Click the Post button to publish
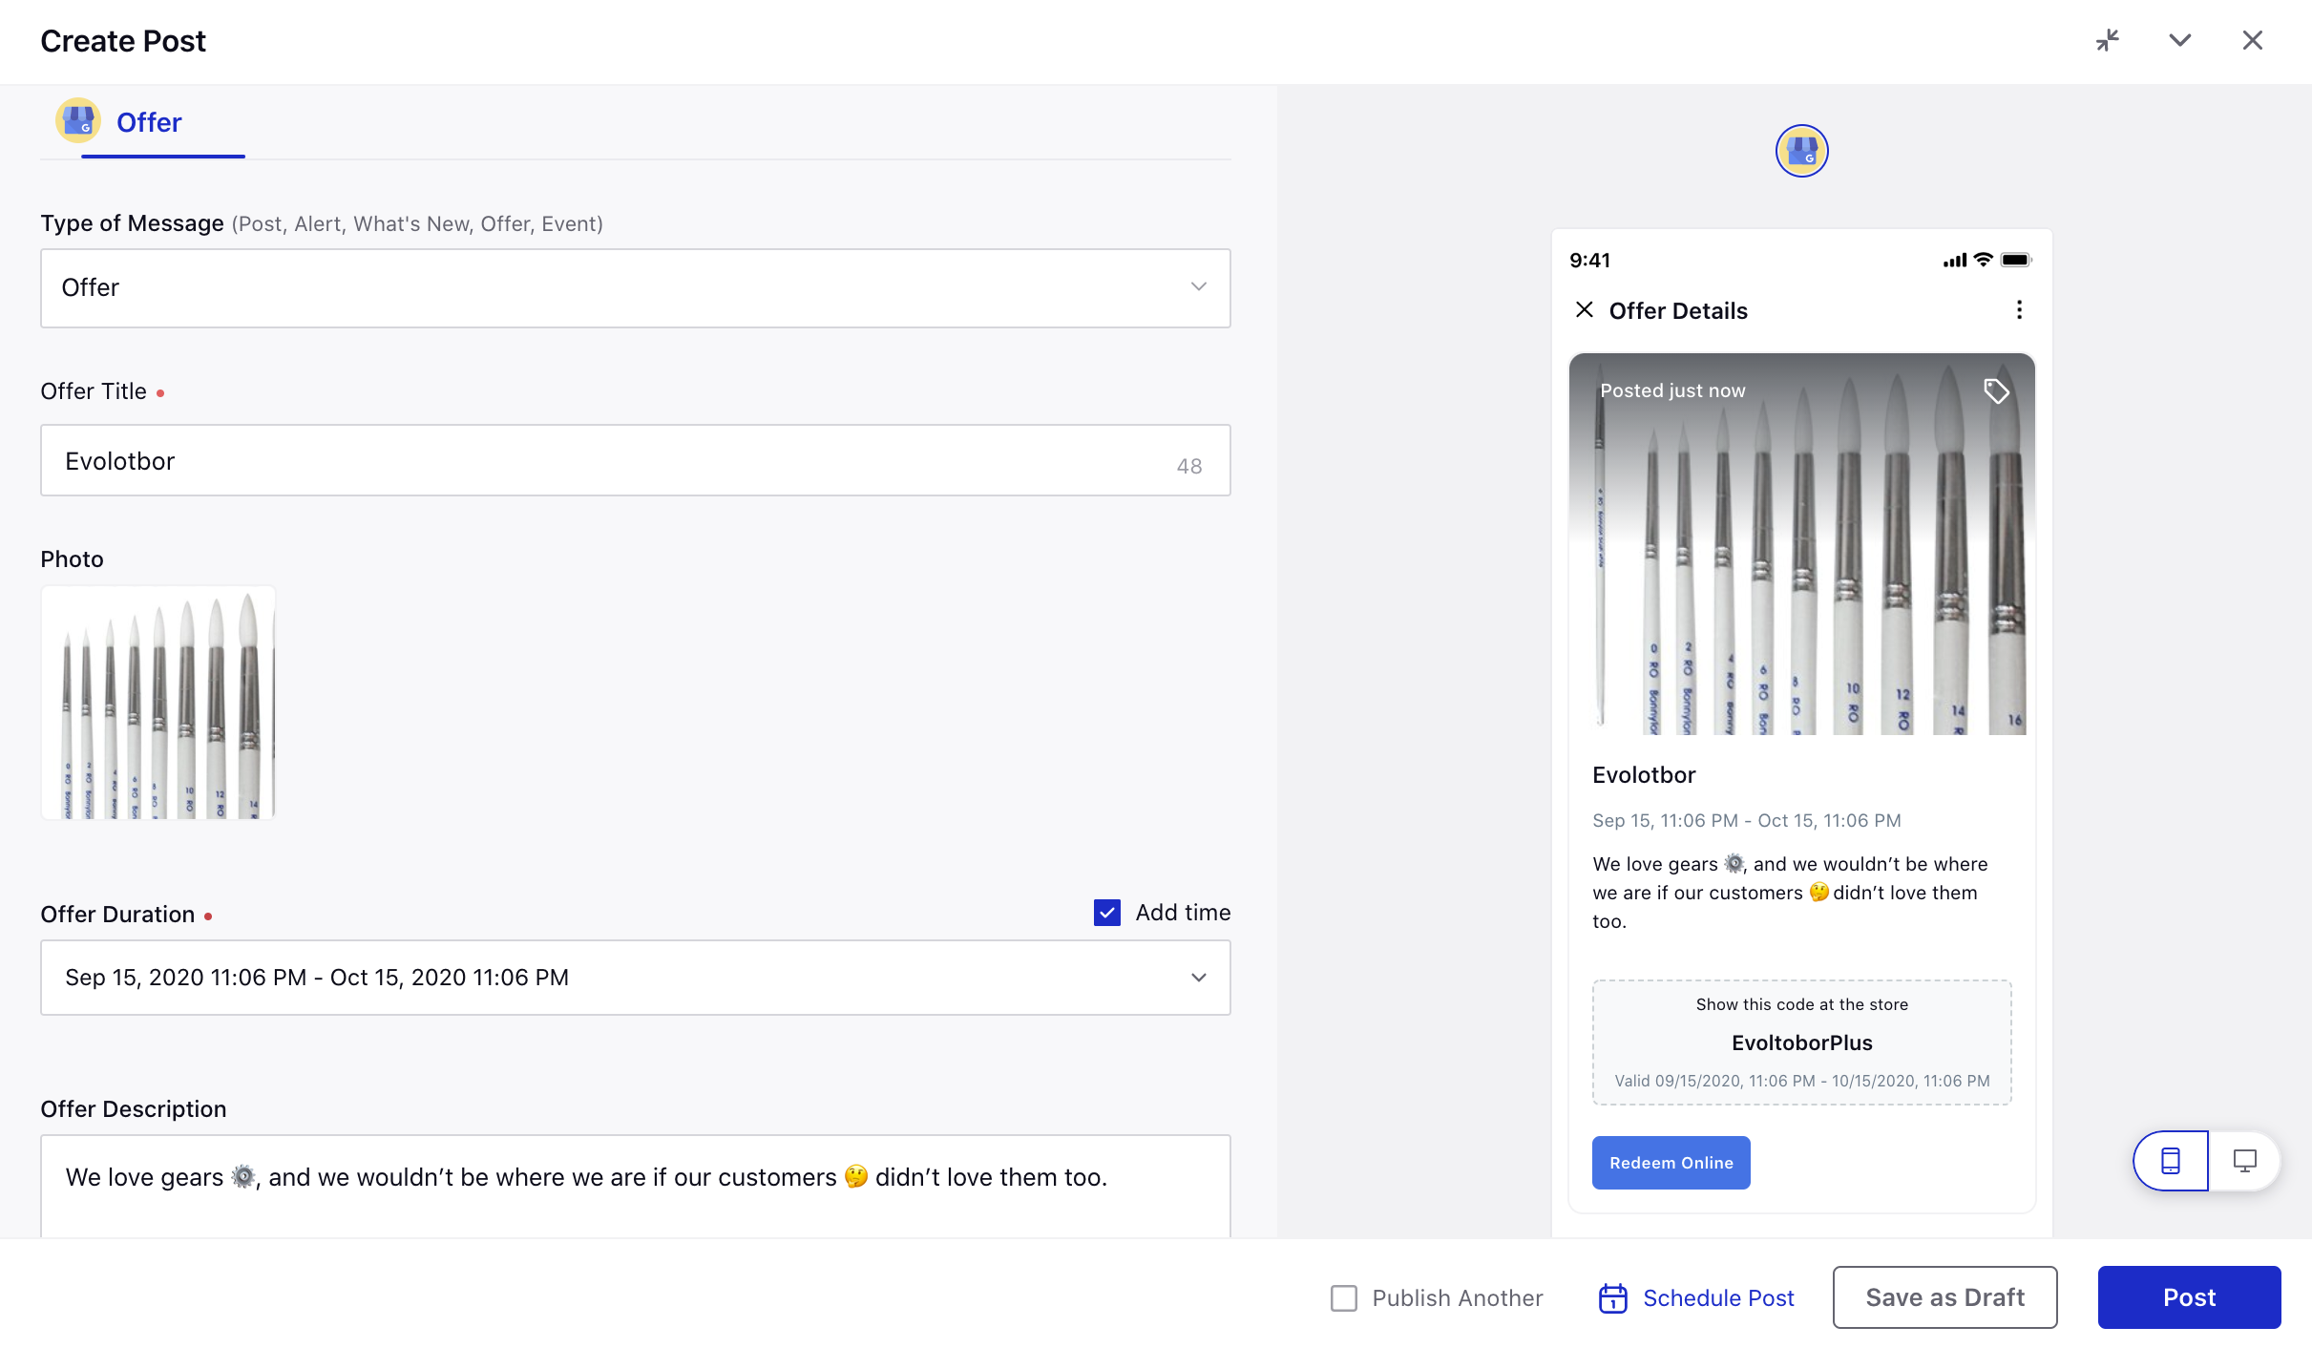This screenshot has height=1348, width=2312. click(x=2189, y=1296)
